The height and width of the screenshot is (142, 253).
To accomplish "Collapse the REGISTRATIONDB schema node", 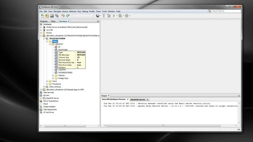I will (44, 39).
